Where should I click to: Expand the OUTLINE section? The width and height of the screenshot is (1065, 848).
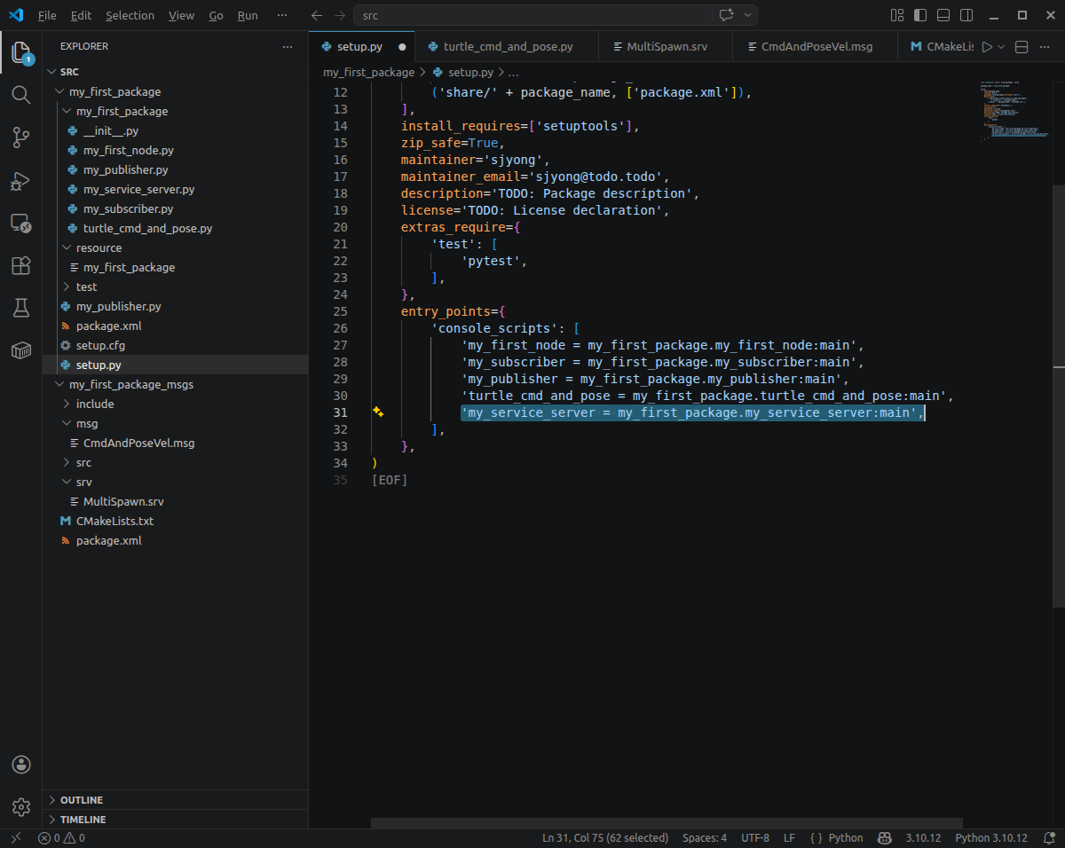coord(175,800)
